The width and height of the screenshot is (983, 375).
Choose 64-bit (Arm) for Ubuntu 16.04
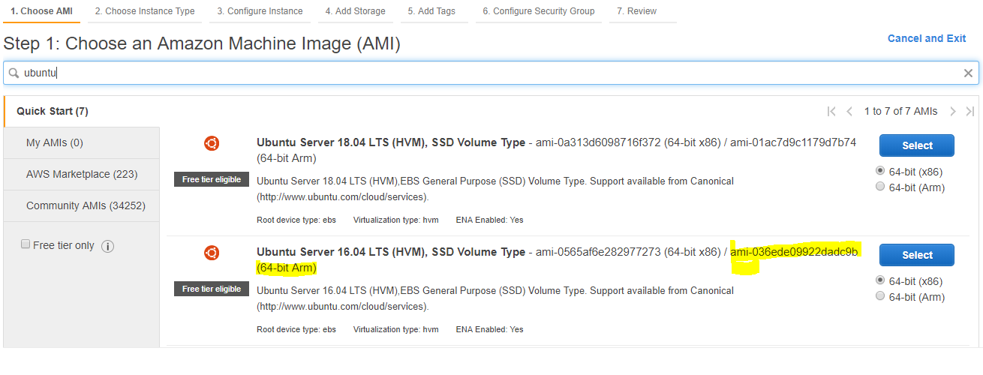pos(880,296)
